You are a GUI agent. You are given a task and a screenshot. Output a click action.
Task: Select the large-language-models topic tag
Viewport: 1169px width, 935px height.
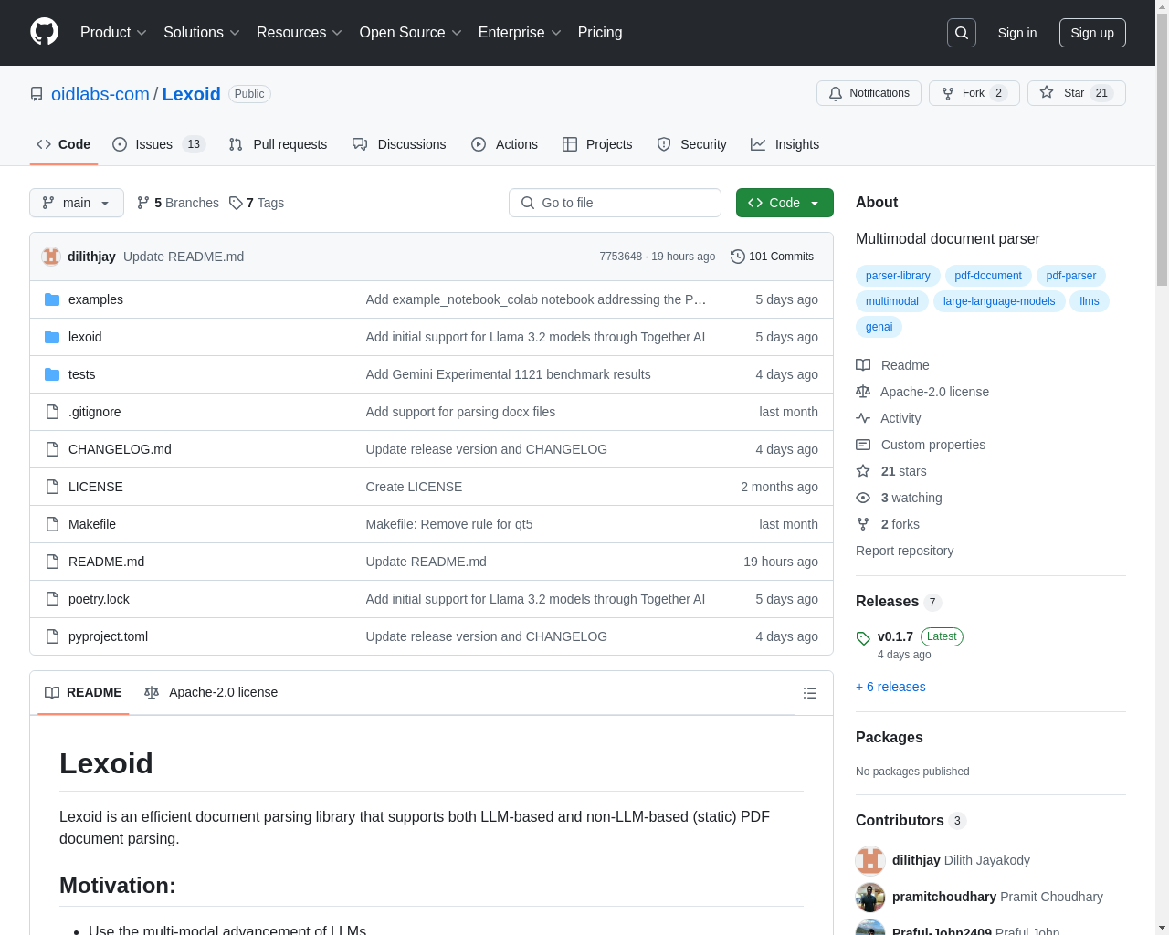(x=999, y=301)
